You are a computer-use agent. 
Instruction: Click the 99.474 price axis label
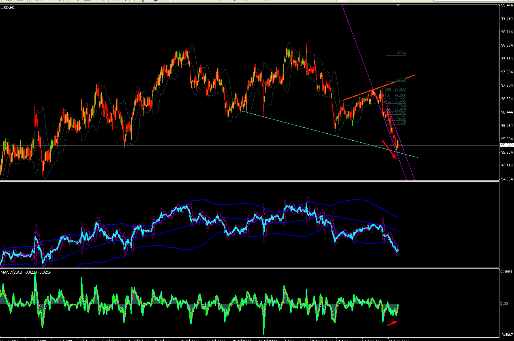(x=506, y=5)
